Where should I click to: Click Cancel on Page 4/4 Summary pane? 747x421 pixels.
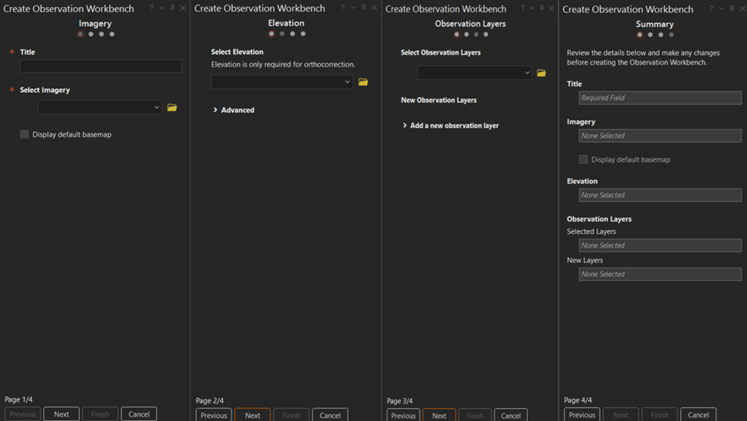coord(699,414)
